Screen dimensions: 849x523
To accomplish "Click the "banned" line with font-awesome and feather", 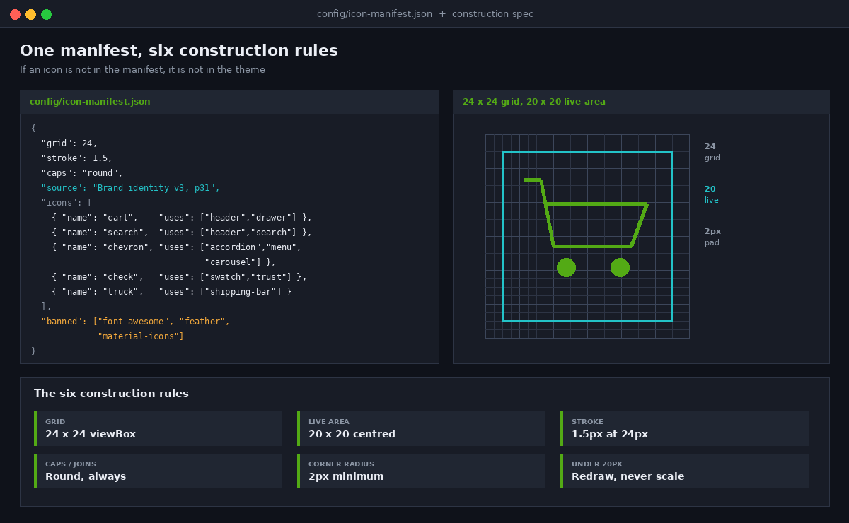I will click(136, 322).
